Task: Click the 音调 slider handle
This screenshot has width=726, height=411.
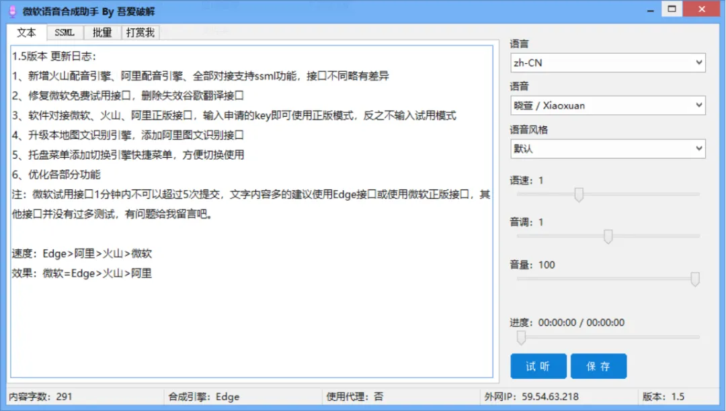Action: [608, 236]
